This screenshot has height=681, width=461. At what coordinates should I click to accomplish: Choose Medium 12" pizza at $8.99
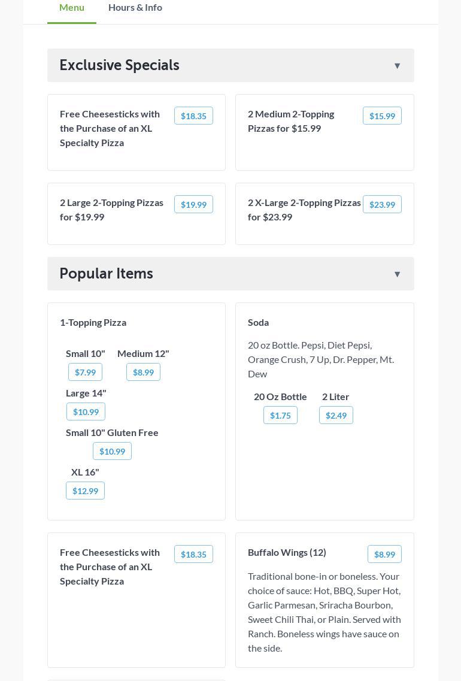pos(143,373)
